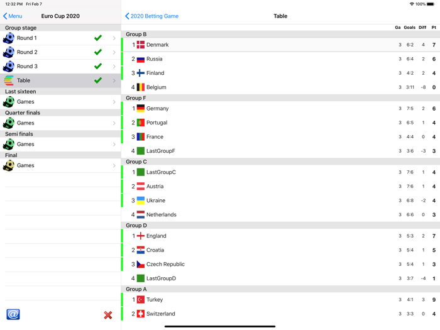Tap the Round 1 green checkmark
The width and height of the screenshot is (440, 330).
[x=98, y=38]
